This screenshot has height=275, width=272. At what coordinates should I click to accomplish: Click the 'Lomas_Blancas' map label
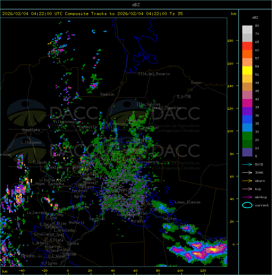click(x=188, y=202)
